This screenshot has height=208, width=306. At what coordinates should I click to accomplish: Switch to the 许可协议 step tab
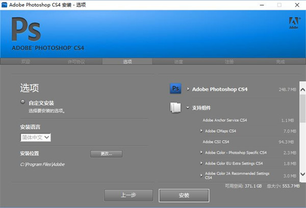(76, 62)
